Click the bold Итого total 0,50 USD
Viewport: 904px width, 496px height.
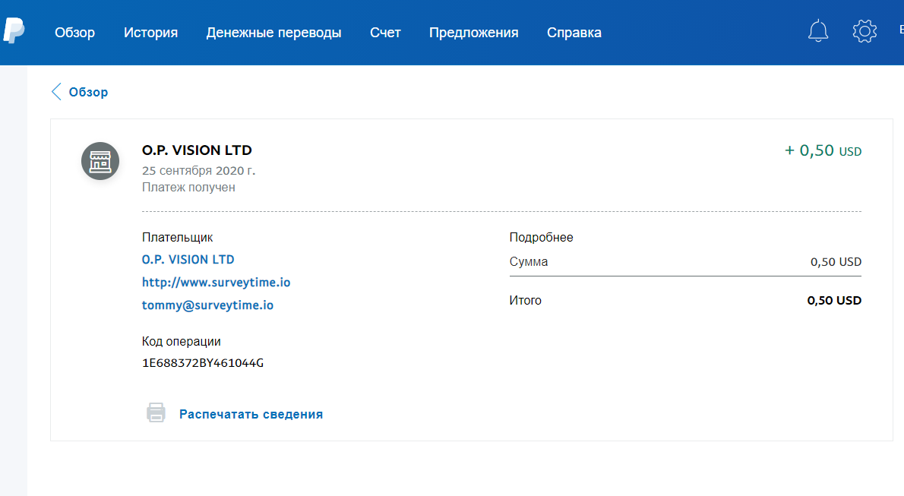pos(833,301)
